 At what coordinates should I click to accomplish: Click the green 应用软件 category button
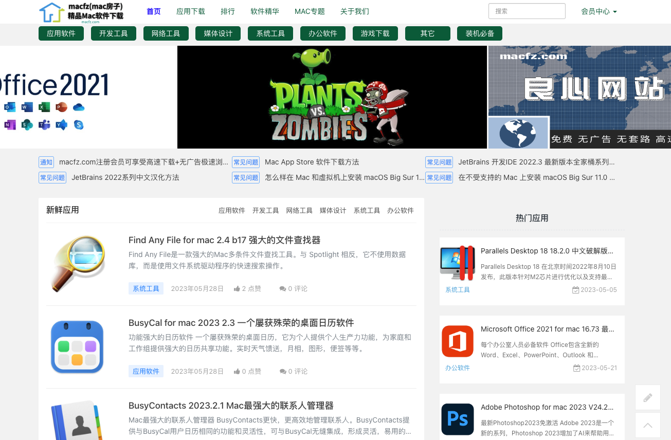point(61,33)
